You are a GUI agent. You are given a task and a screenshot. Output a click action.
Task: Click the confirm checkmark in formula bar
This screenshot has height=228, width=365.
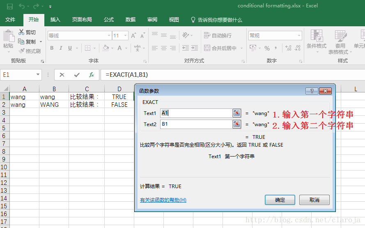pyautogui.click(x=77, y=75)
